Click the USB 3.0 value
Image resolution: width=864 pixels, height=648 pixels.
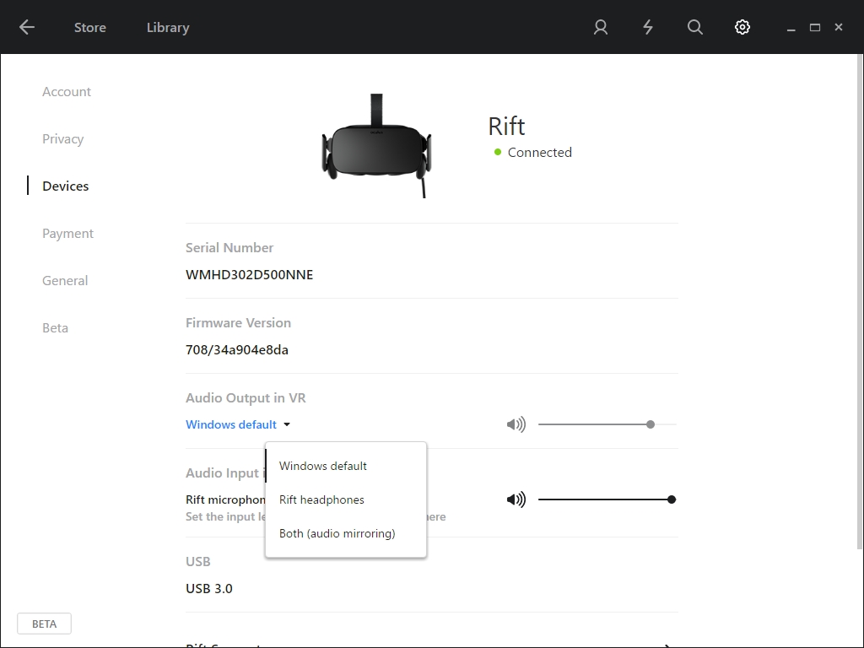(209, 588)
